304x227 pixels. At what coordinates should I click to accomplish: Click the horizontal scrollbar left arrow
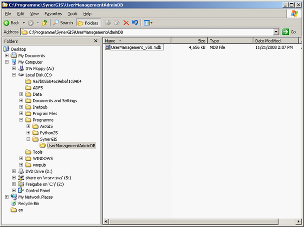click(x=106, y=221)
